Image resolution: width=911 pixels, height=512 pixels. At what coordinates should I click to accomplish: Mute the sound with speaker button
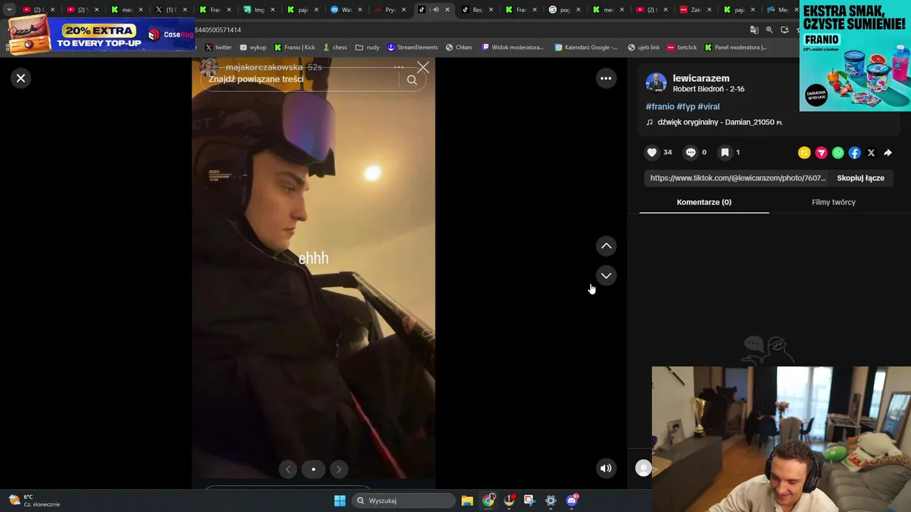pos(606,468)
